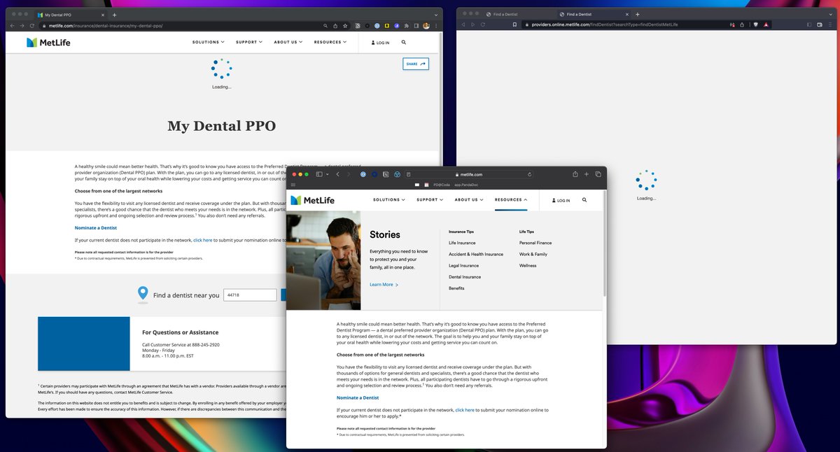Open the Chrome three-dot menu

435,26
